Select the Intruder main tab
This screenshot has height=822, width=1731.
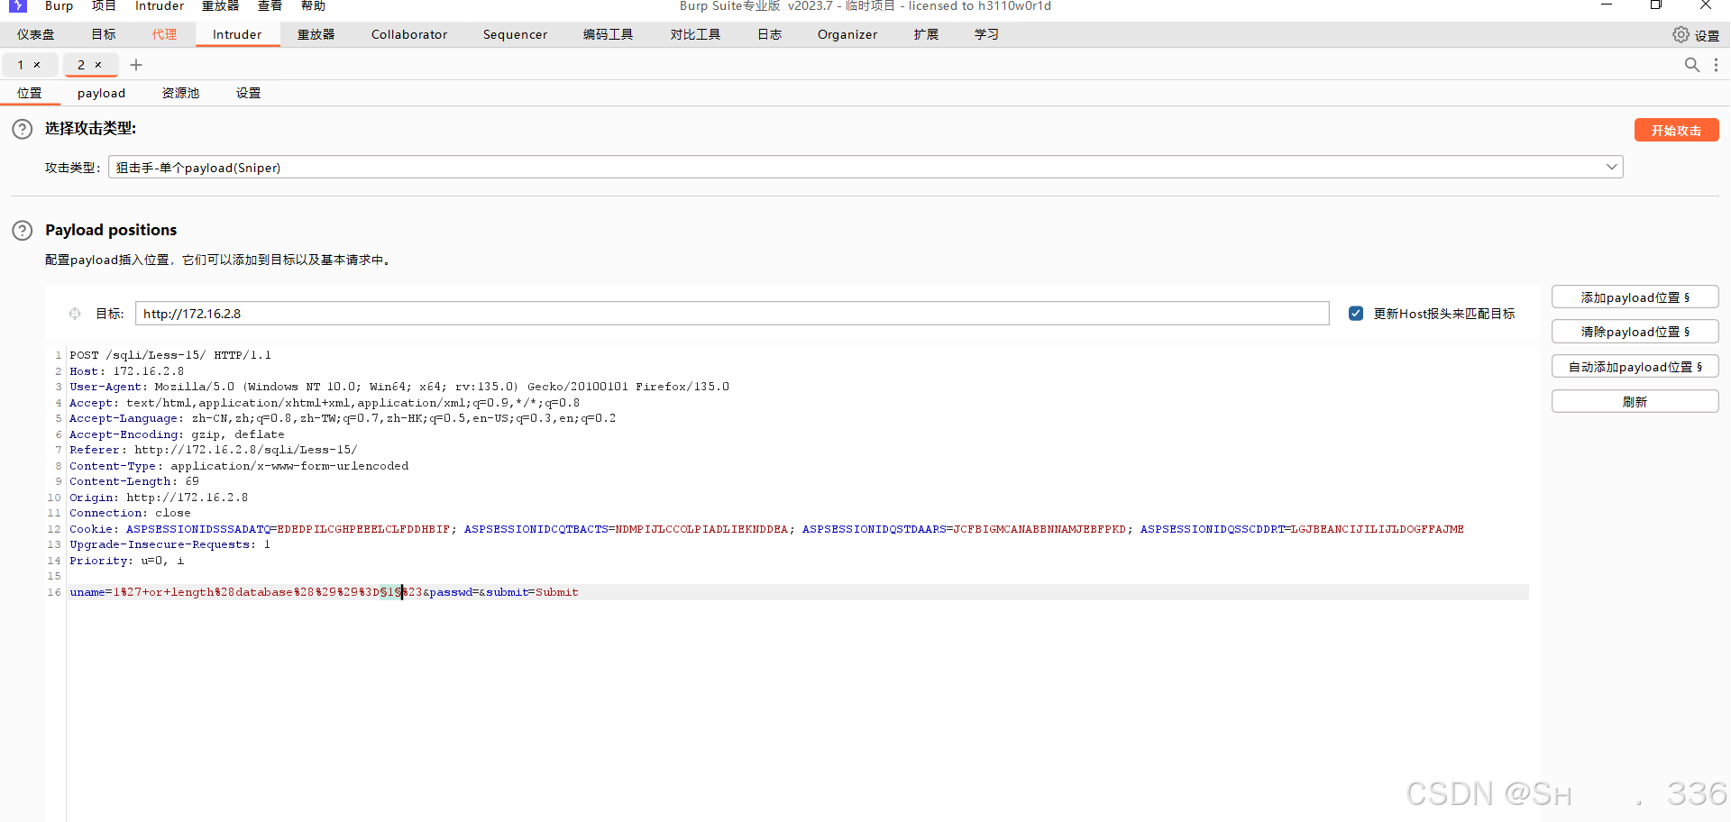click(237, 34)
